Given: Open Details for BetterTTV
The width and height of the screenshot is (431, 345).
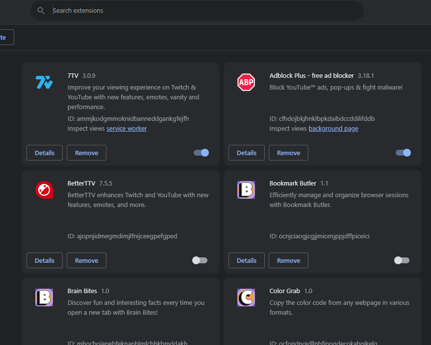Looking at the screenshot, I should pos(45,260).
